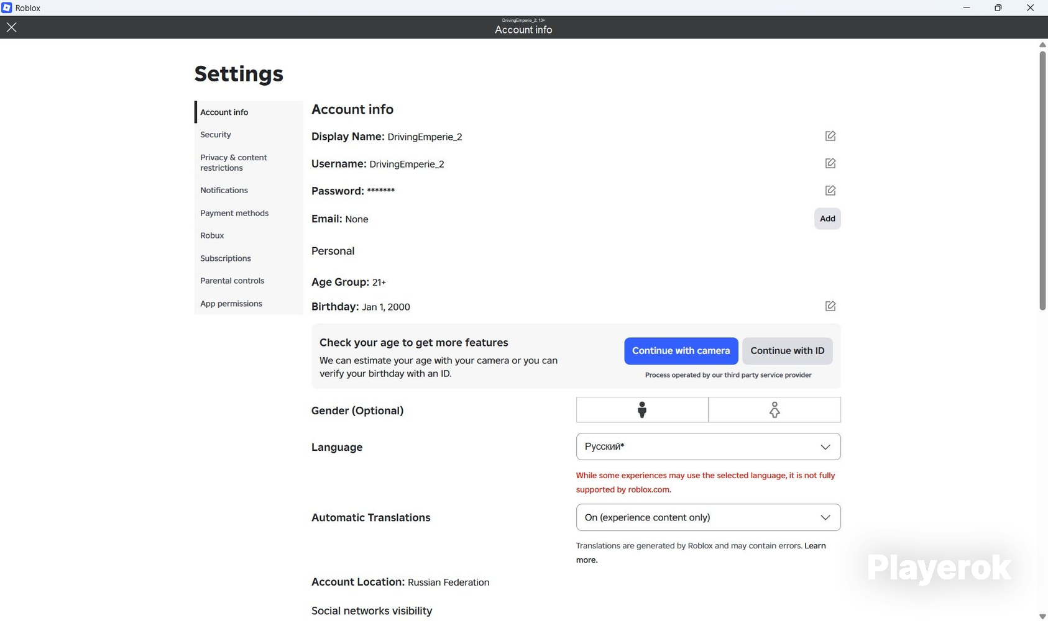Close the Roblox window
The width and height of the screenshot is (1048, 621).
[x=1031, y=8]
